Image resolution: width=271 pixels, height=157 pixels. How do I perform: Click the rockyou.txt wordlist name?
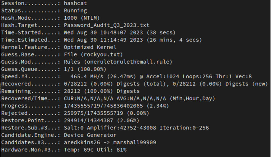tap(102, 55)
